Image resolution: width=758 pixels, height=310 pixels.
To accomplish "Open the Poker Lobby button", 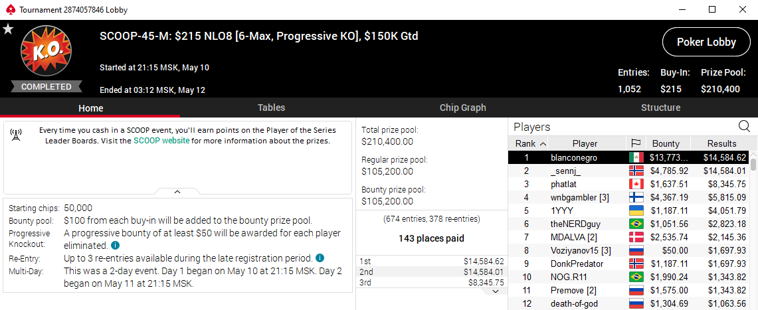I will (x=706, y=42).
